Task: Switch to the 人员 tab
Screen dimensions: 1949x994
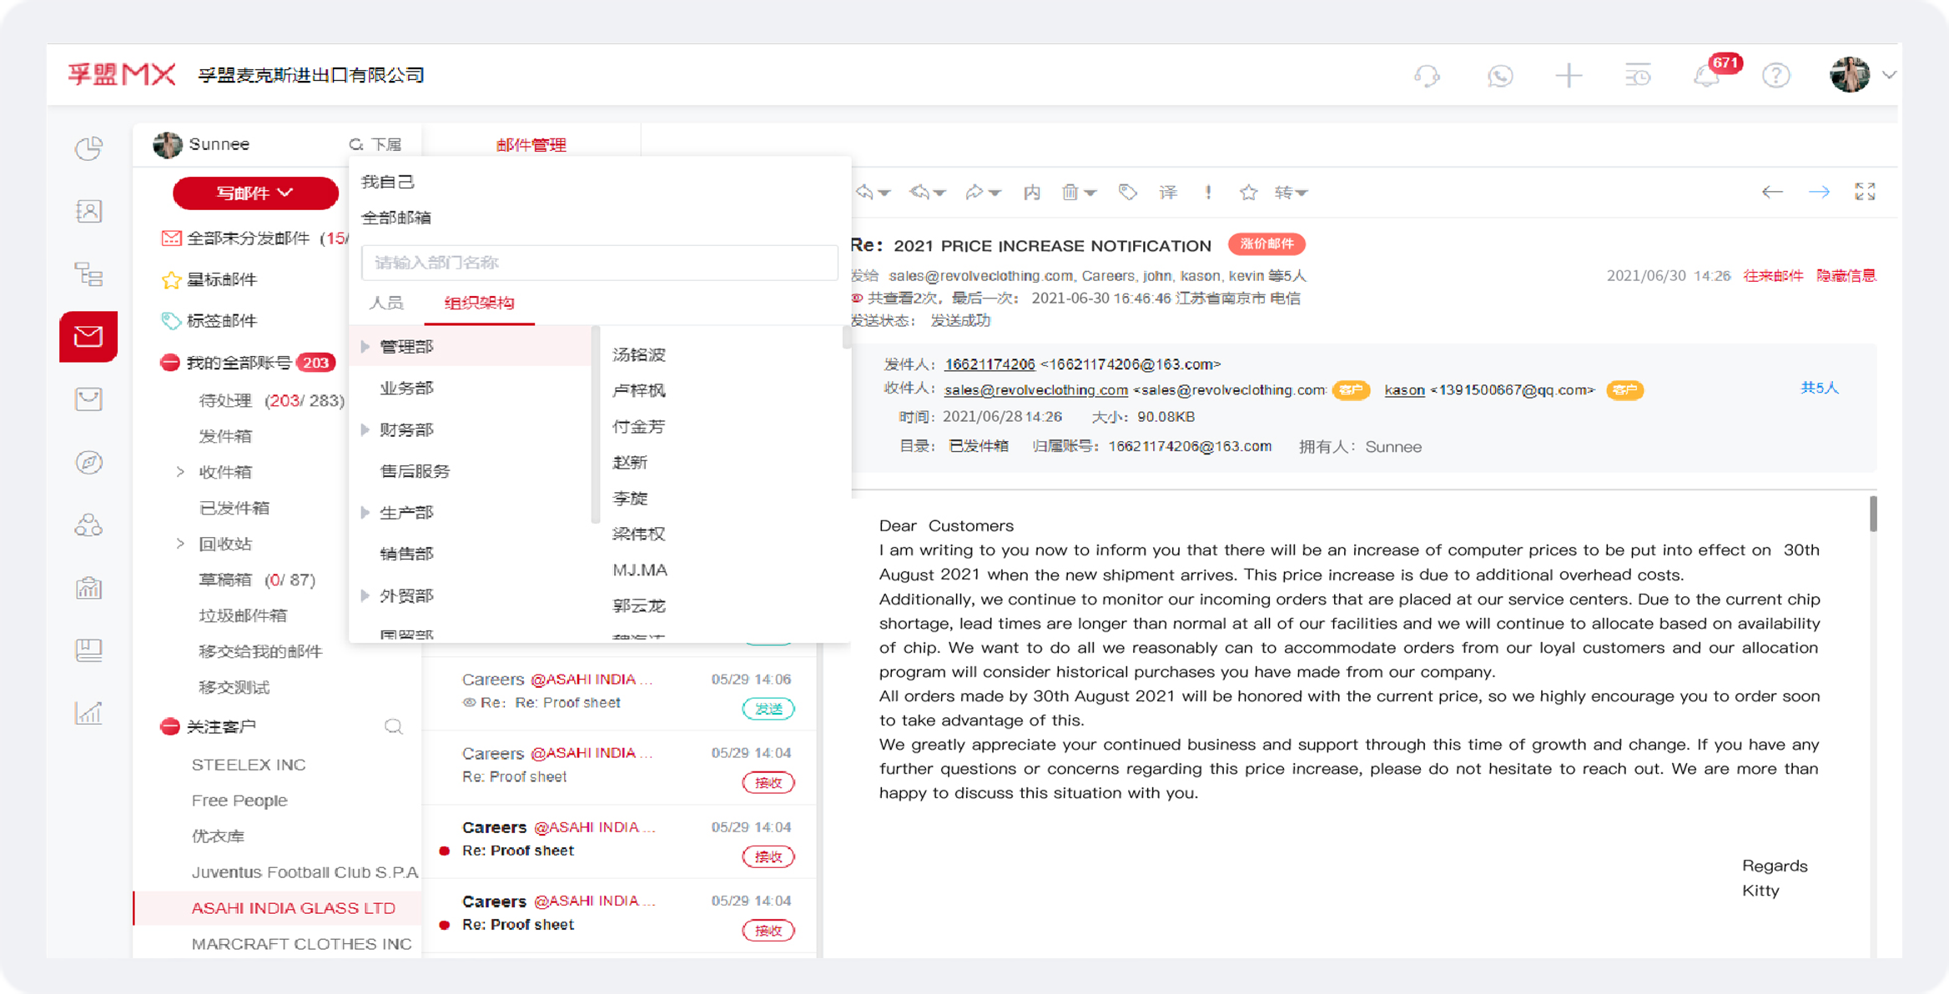Action: click(385, 303)
